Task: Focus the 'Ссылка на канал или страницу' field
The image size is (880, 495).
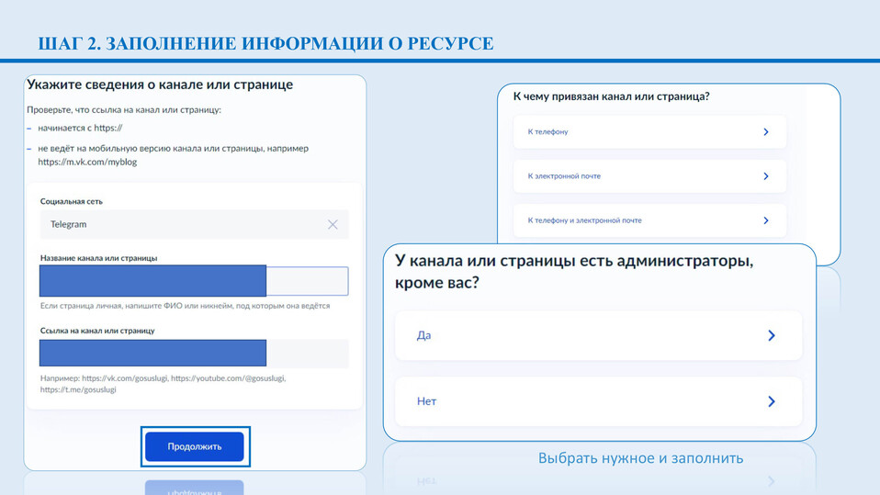Action: pos(193,353)
